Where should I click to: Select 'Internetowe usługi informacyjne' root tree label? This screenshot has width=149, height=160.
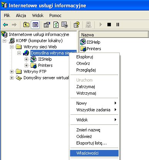[x=39, y=34]
